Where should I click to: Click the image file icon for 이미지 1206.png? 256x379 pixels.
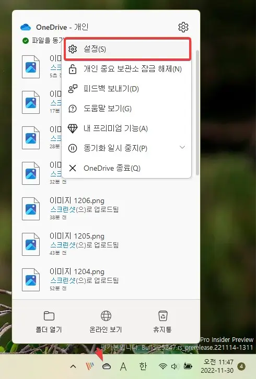tap(31, 209)
